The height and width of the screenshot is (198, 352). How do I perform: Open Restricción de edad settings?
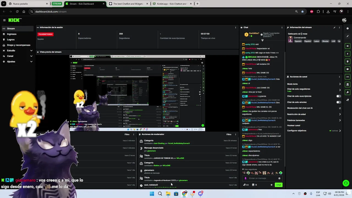click(314, 114)
